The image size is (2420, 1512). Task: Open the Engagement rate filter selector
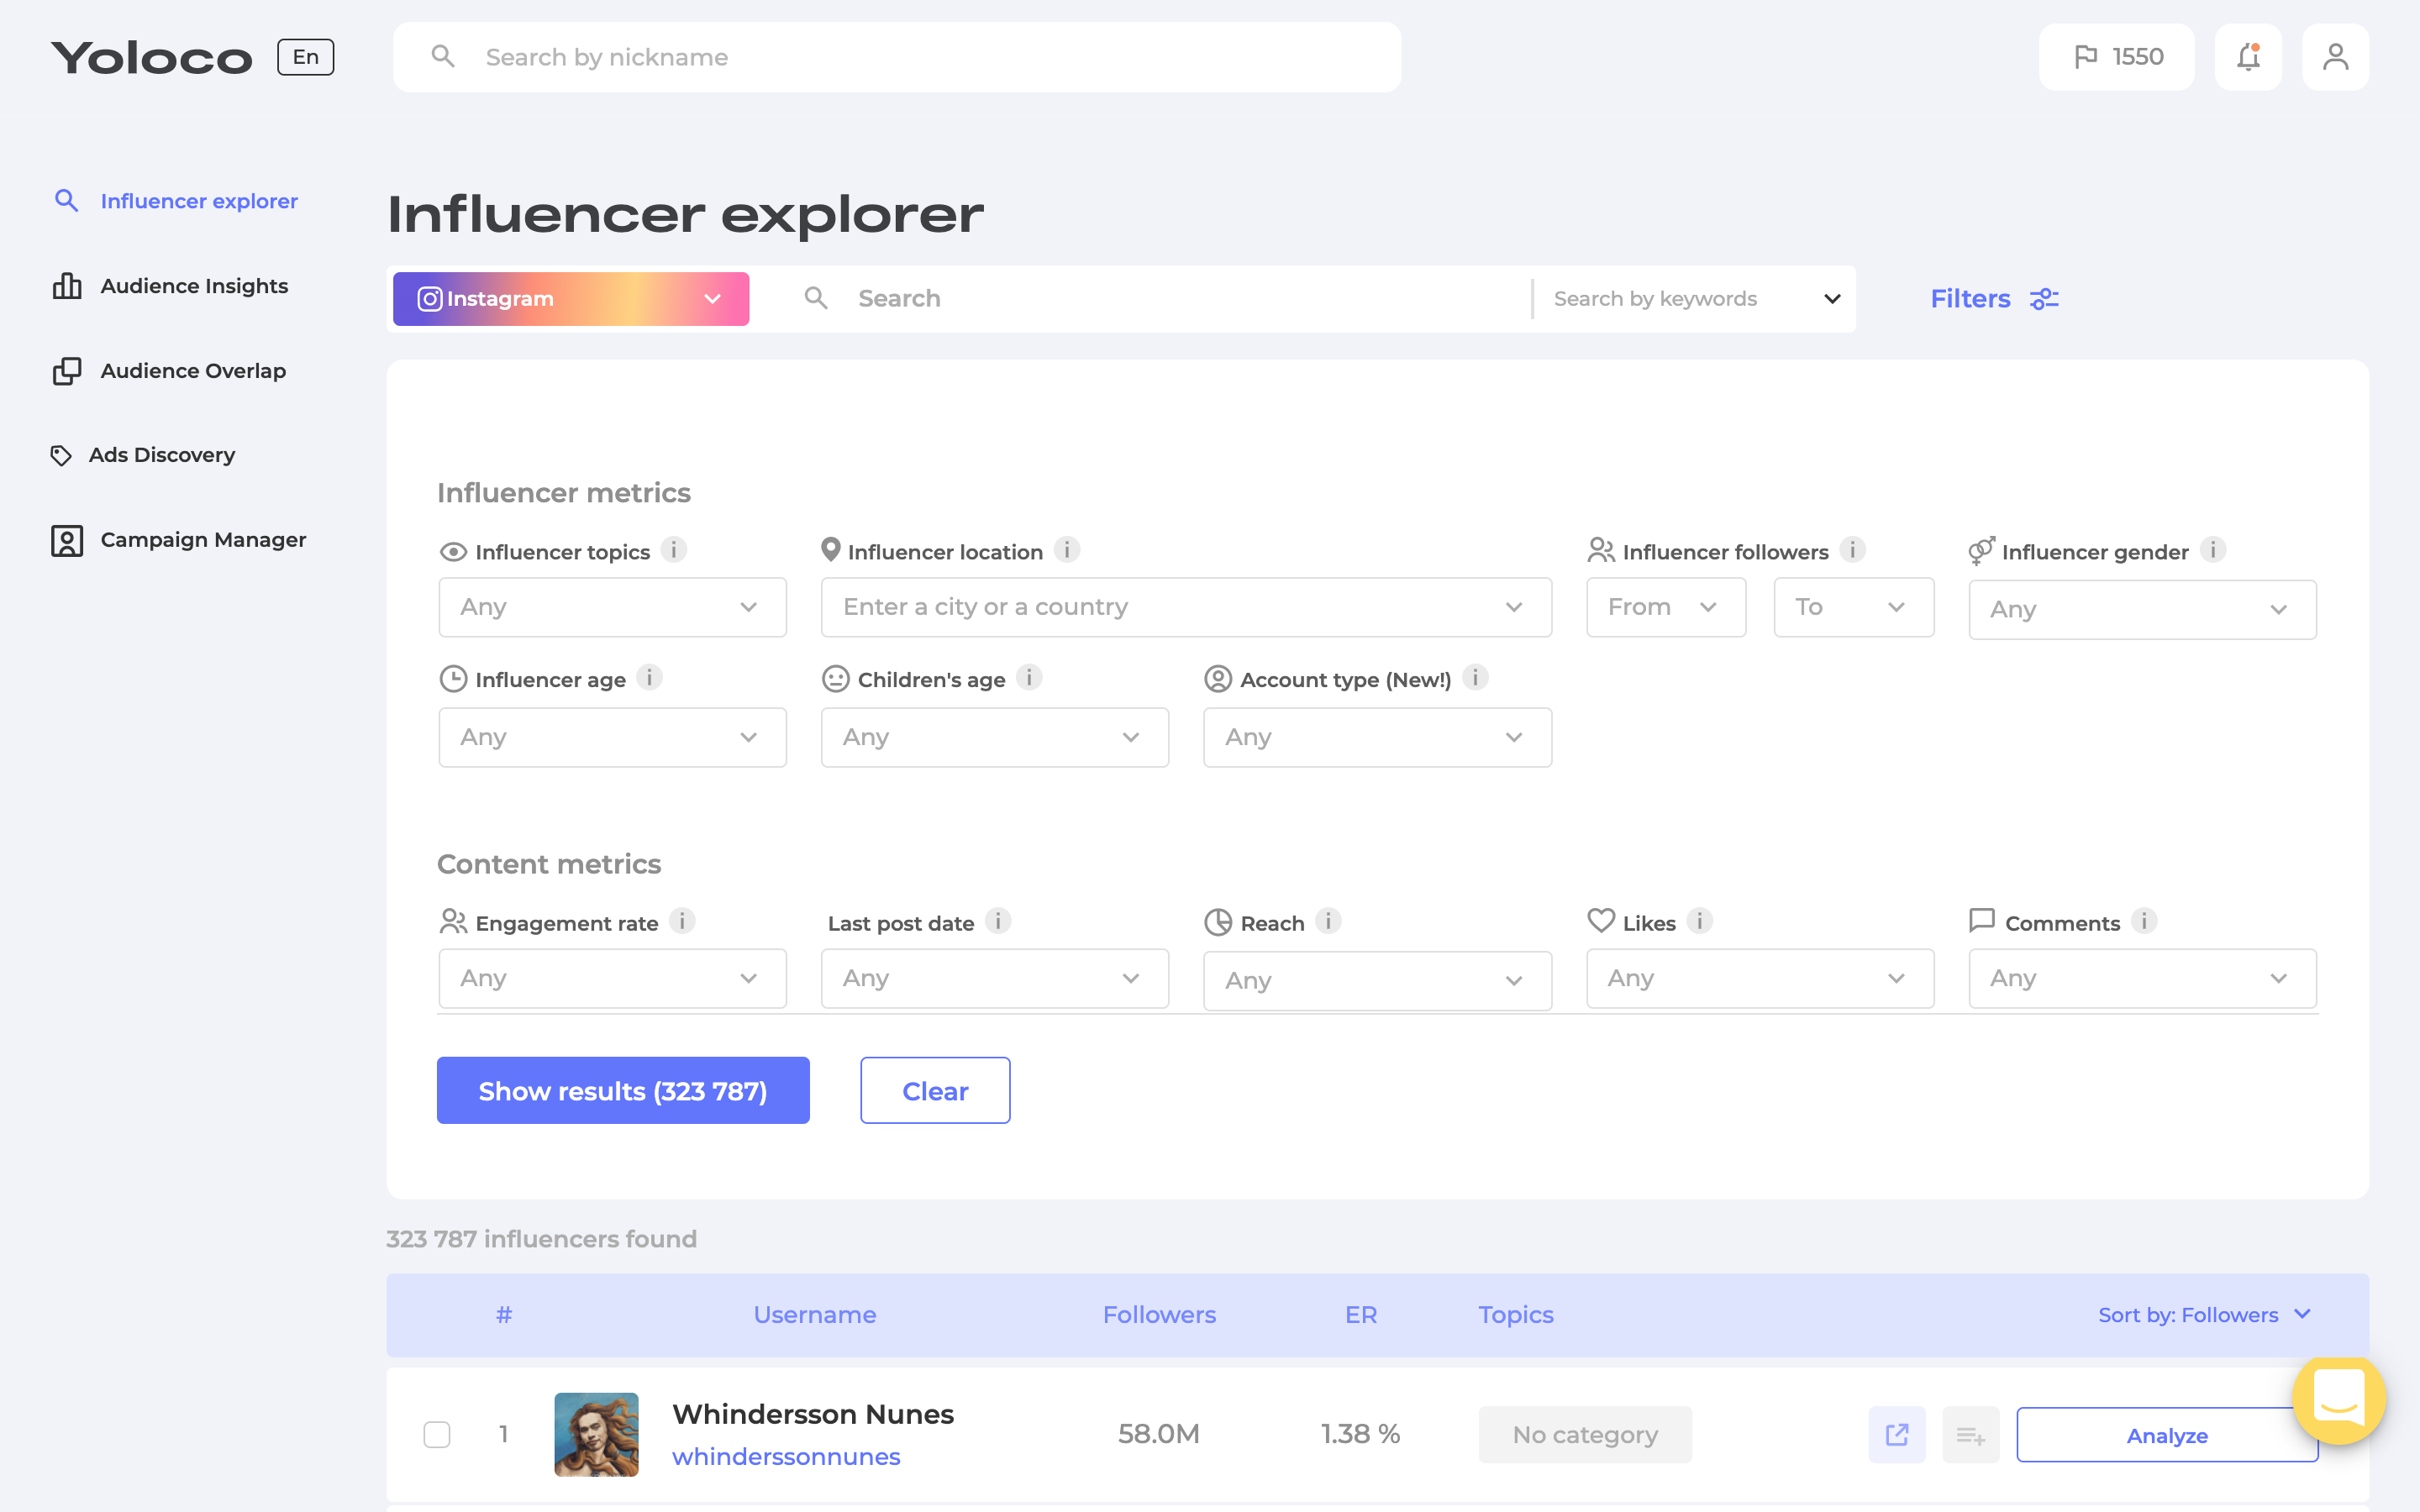point(611,978)
